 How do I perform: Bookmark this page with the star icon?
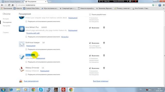pyautogui.click(x=156, y=5)
